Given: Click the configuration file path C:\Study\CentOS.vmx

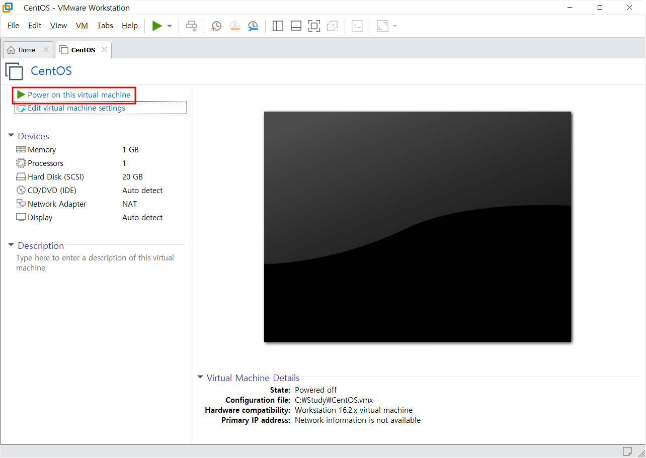Looking at the screenshot, I should tap(334, 400).
